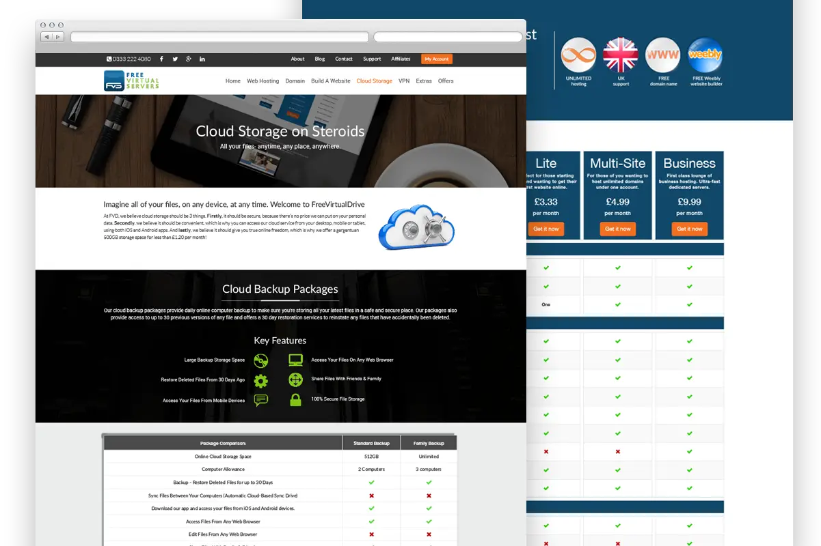Click the browser forward arrow button

pyautogui.click(x=58, y=37)
